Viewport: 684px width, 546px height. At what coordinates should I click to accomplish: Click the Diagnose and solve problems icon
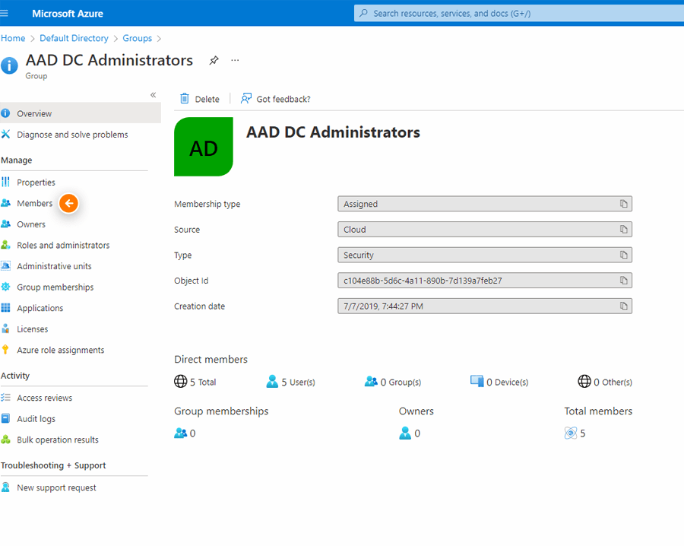coord(5,135)
